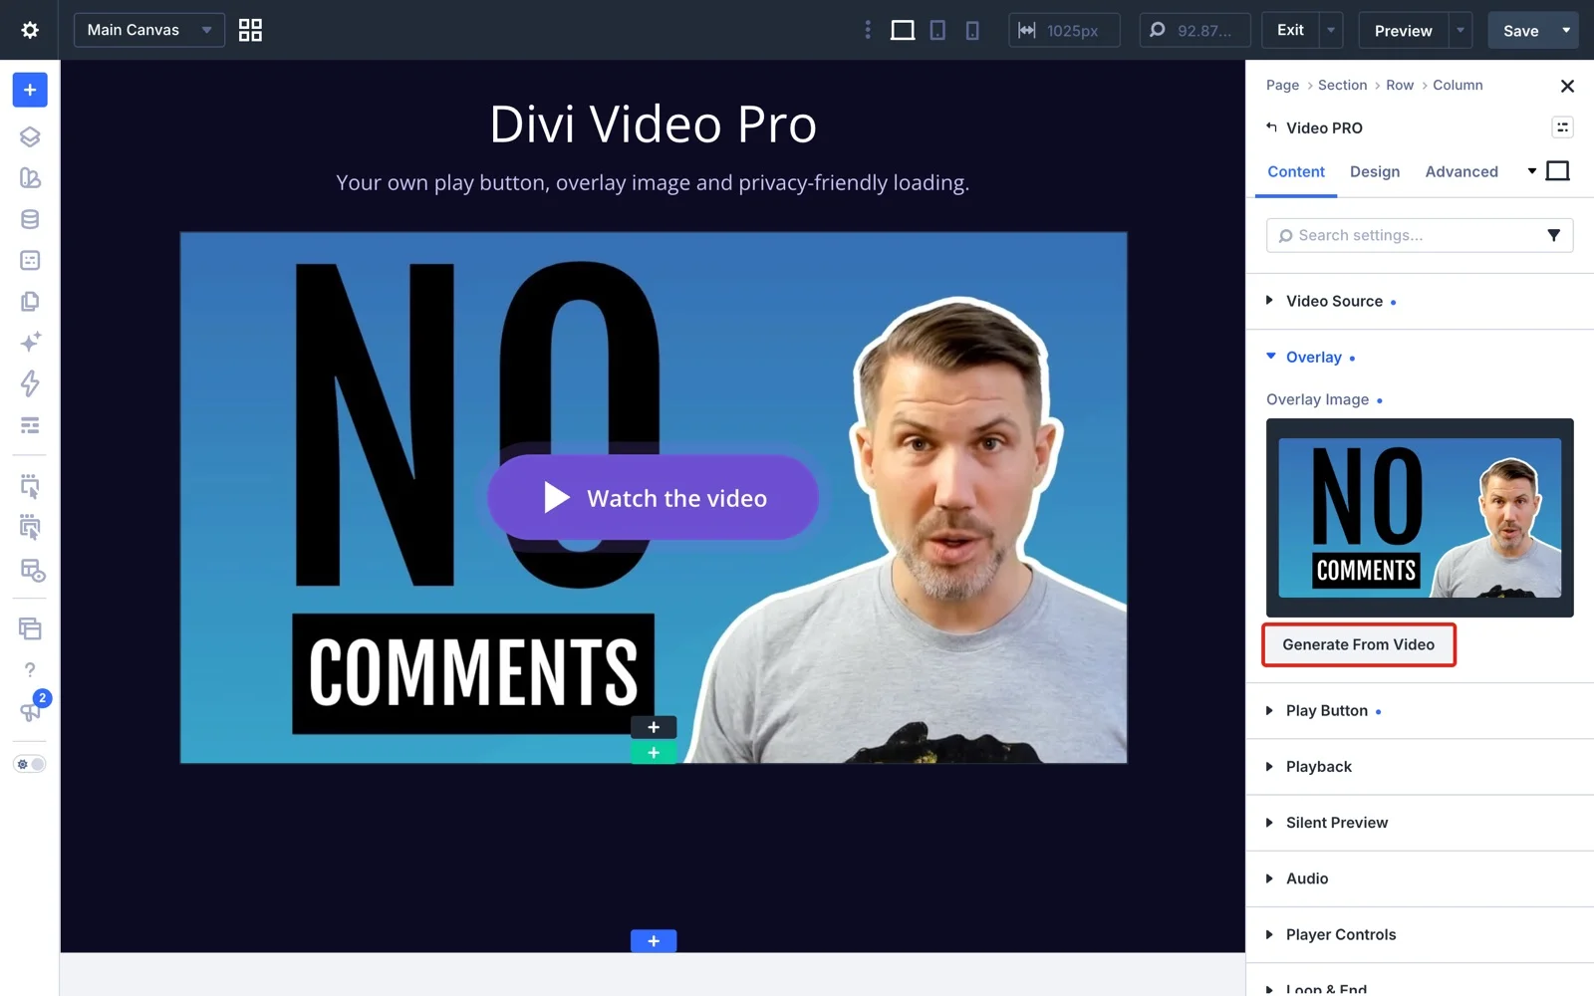Switch to the Content tab

tap(1295, 171)
